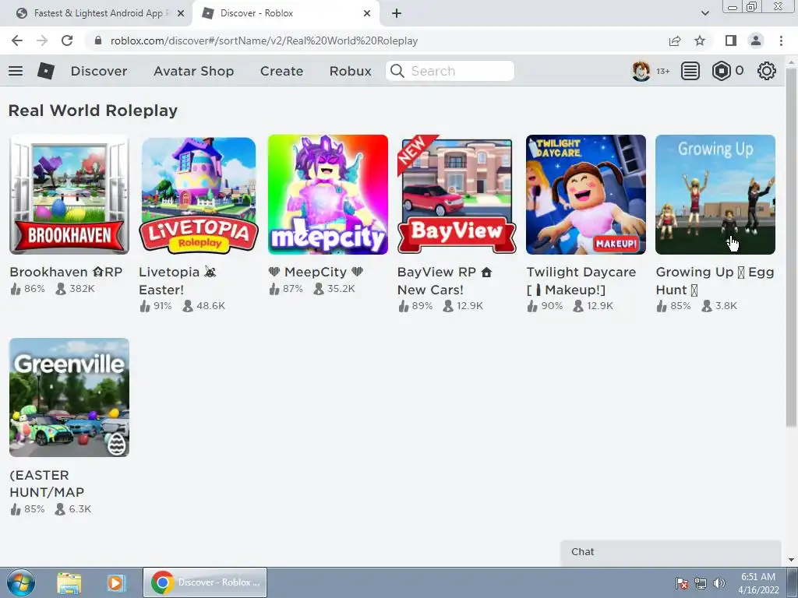
Task: Close the Discover - Roblox tab
Action: pos(367,13)
